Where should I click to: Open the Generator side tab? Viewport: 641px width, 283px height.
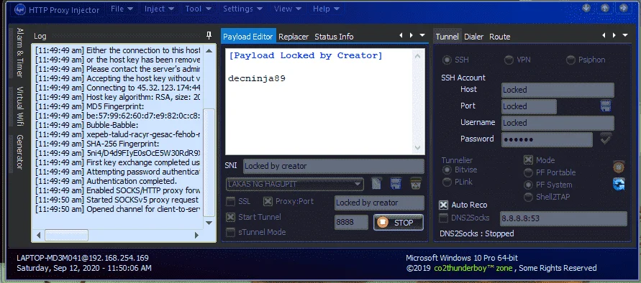[x=19, y=152]
